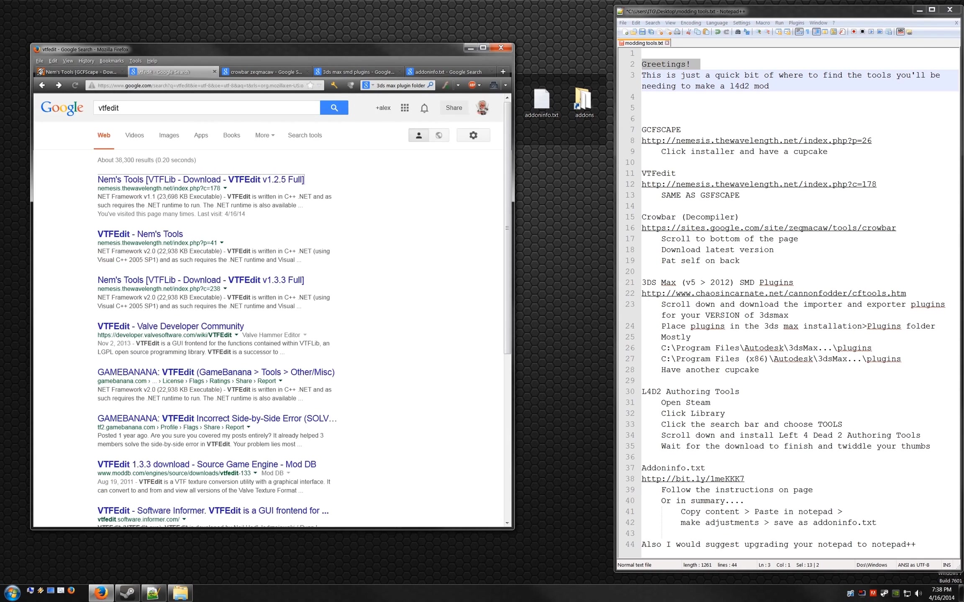The image size is (964, 602).
Task: Start macro recording with the red dot
Action: (854, 32)
